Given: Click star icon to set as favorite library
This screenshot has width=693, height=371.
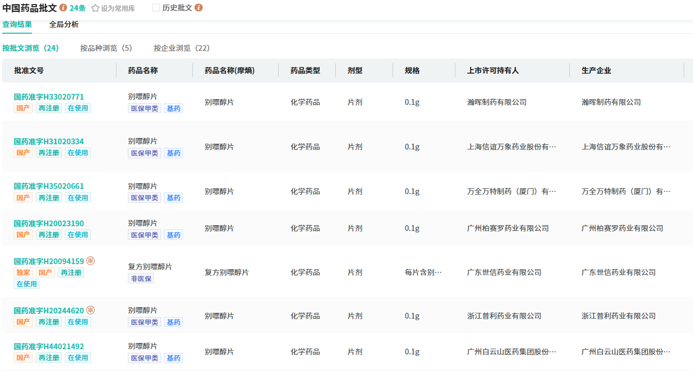Looking at the screenshot, I should pos(95,8).
